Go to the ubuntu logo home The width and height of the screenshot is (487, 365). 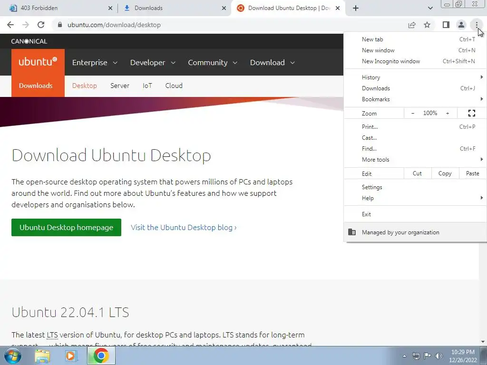tap(38, 62)
